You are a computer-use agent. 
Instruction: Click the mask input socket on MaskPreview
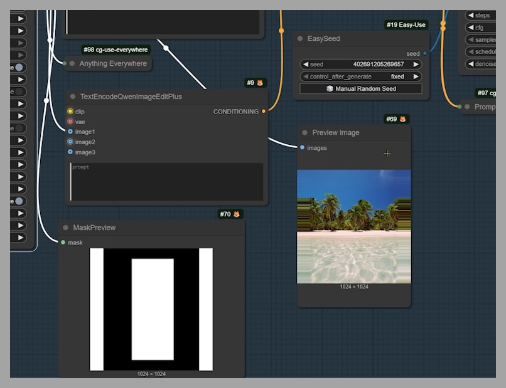pos(63,243)
